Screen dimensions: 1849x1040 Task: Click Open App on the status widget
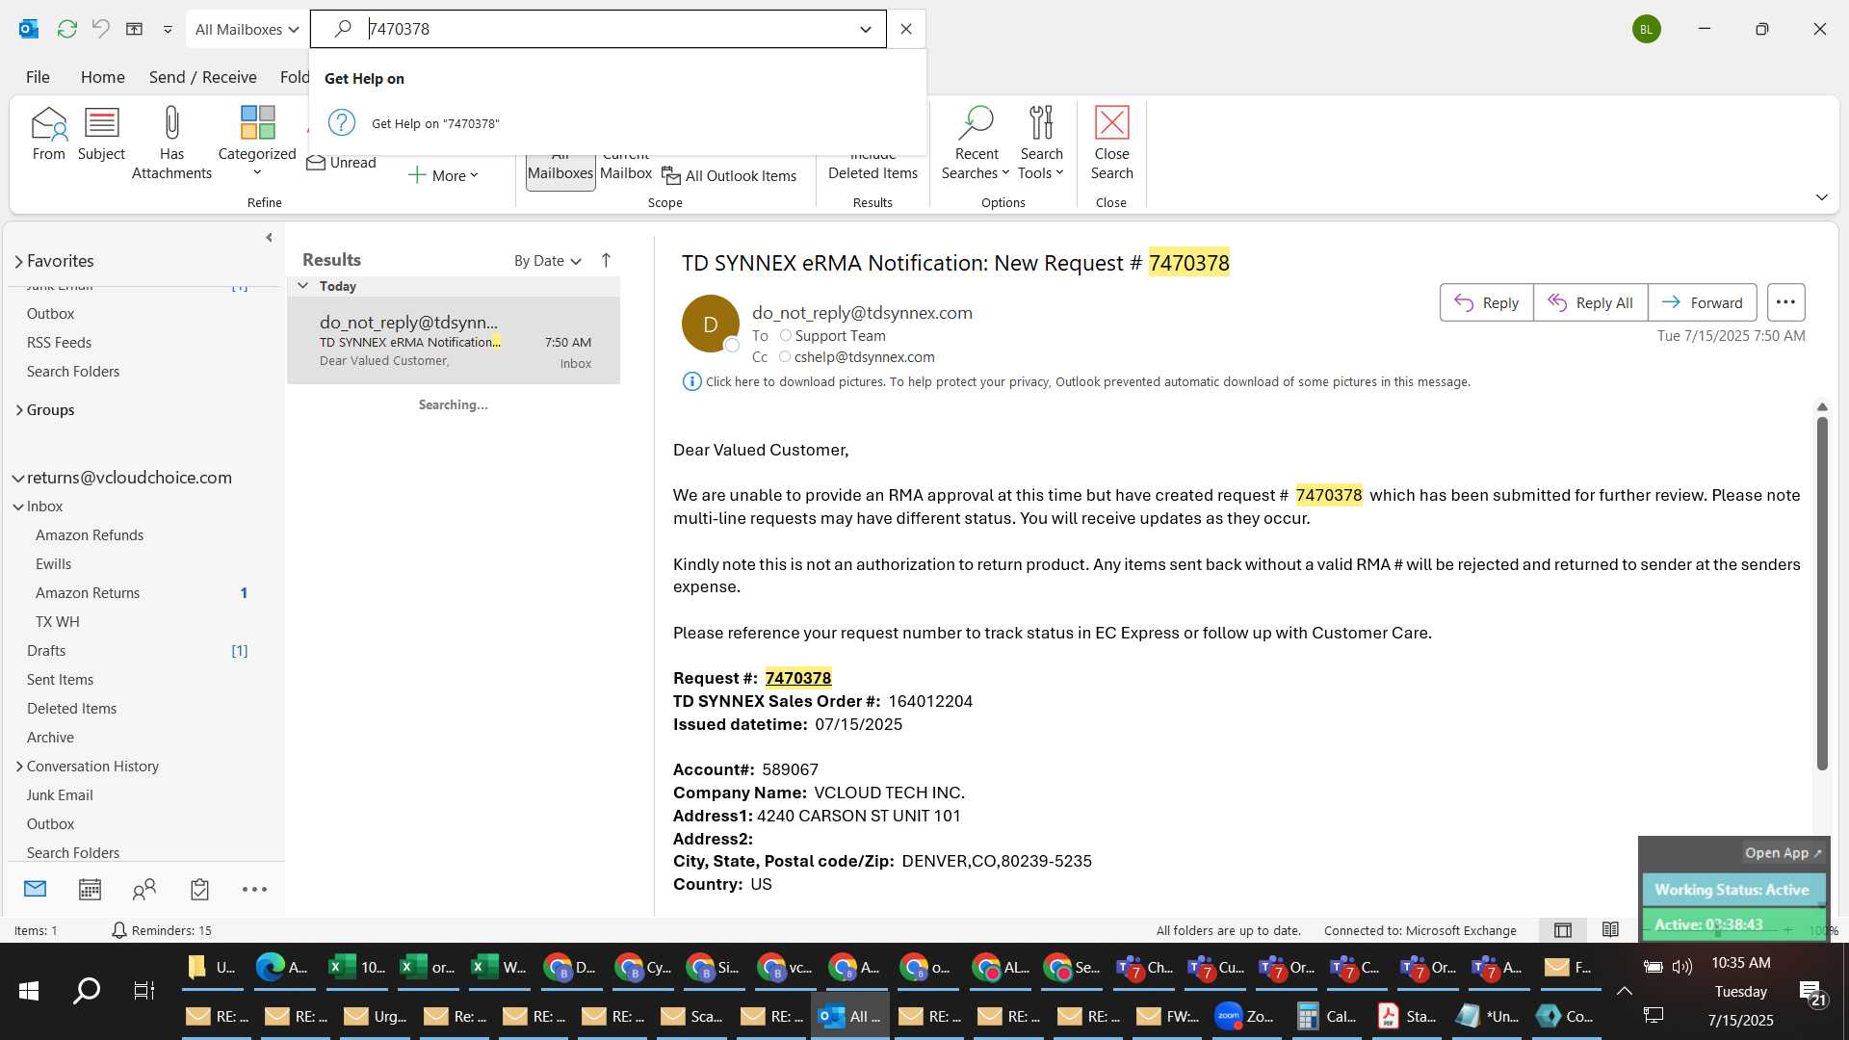click(x=1783, y=853)
